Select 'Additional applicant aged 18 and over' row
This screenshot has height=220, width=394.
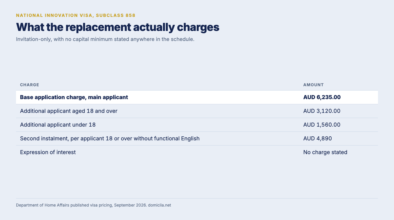point(197,111)
